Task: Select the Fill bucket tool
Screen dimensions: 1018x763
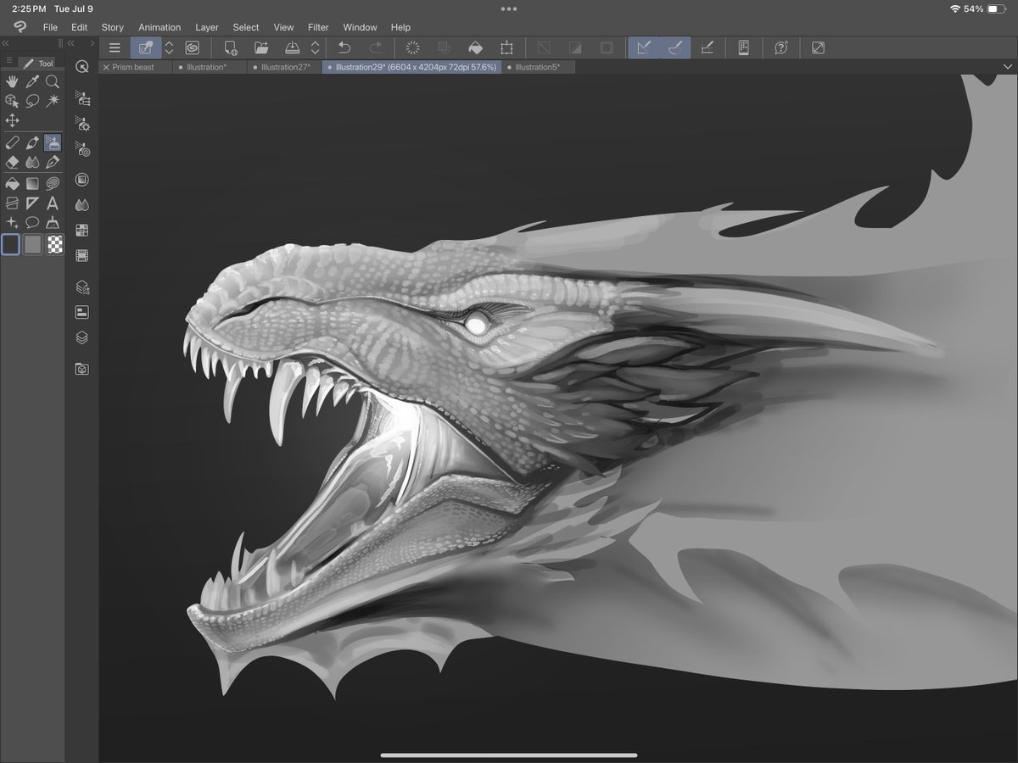Action: (x=12, y=182)
